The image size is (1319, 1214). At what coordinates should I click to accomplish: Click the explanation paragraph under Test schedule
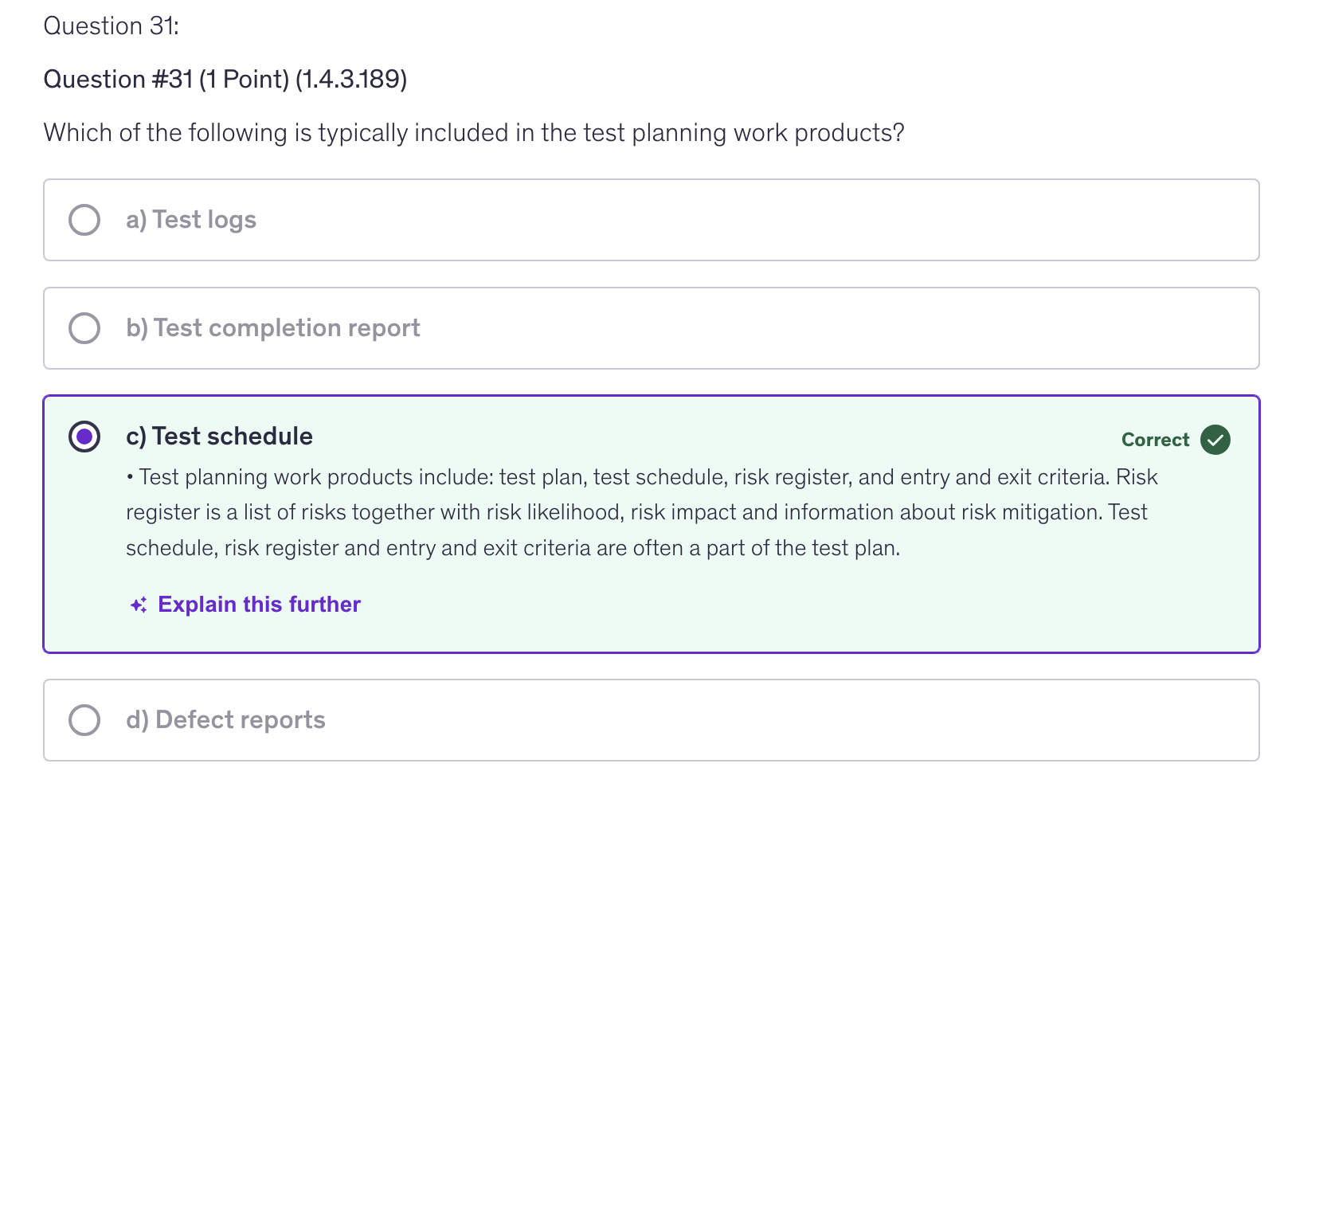637,512
